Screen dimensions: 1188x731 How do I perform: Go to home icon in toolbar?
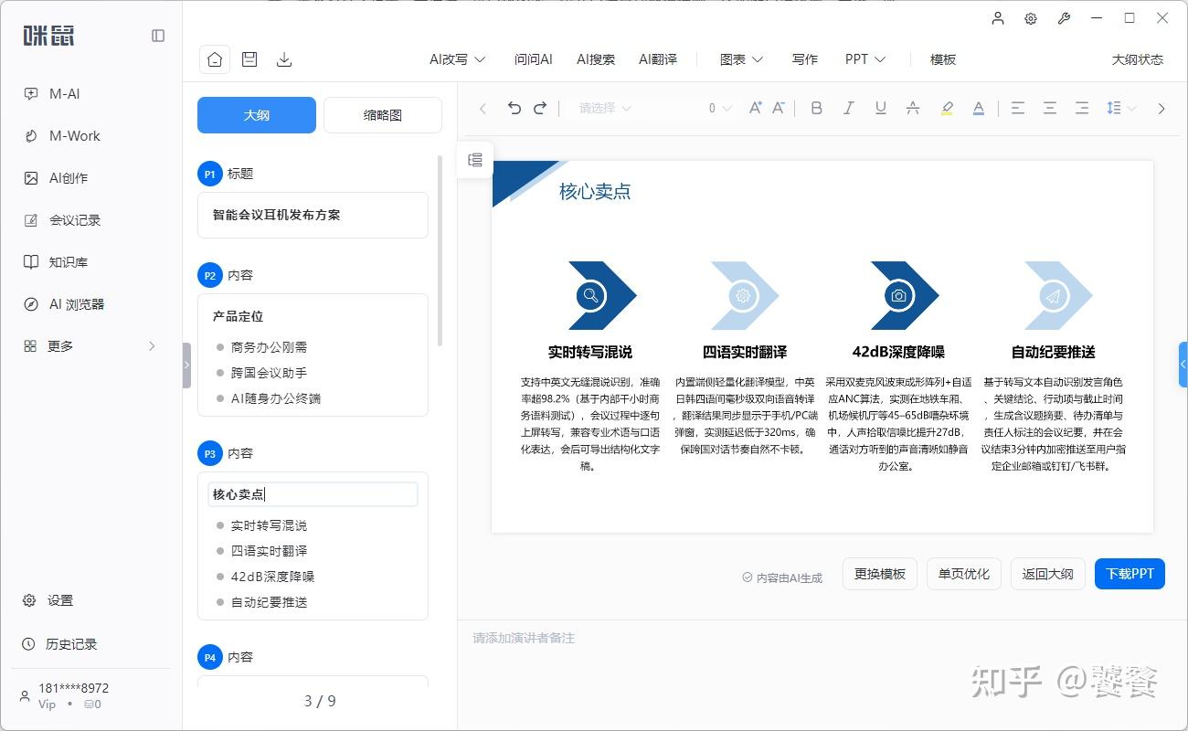(215, 59)
